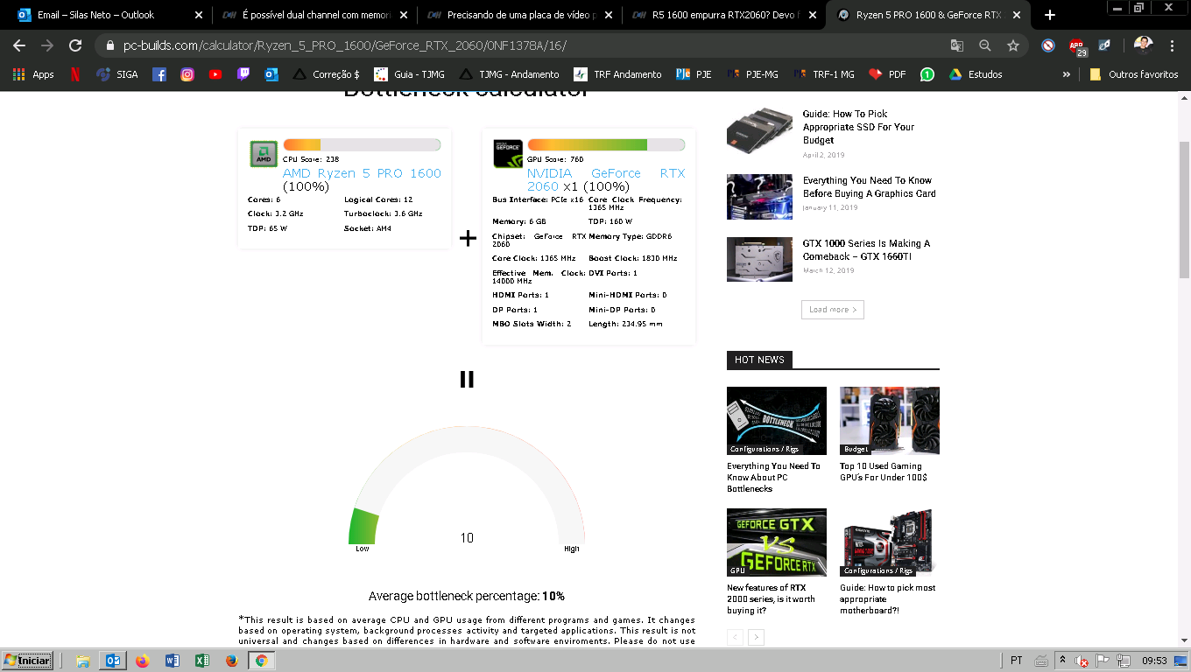This screenshot has width=1191, height=672.
Task: Click the Load more button
Action: point(833,310)
